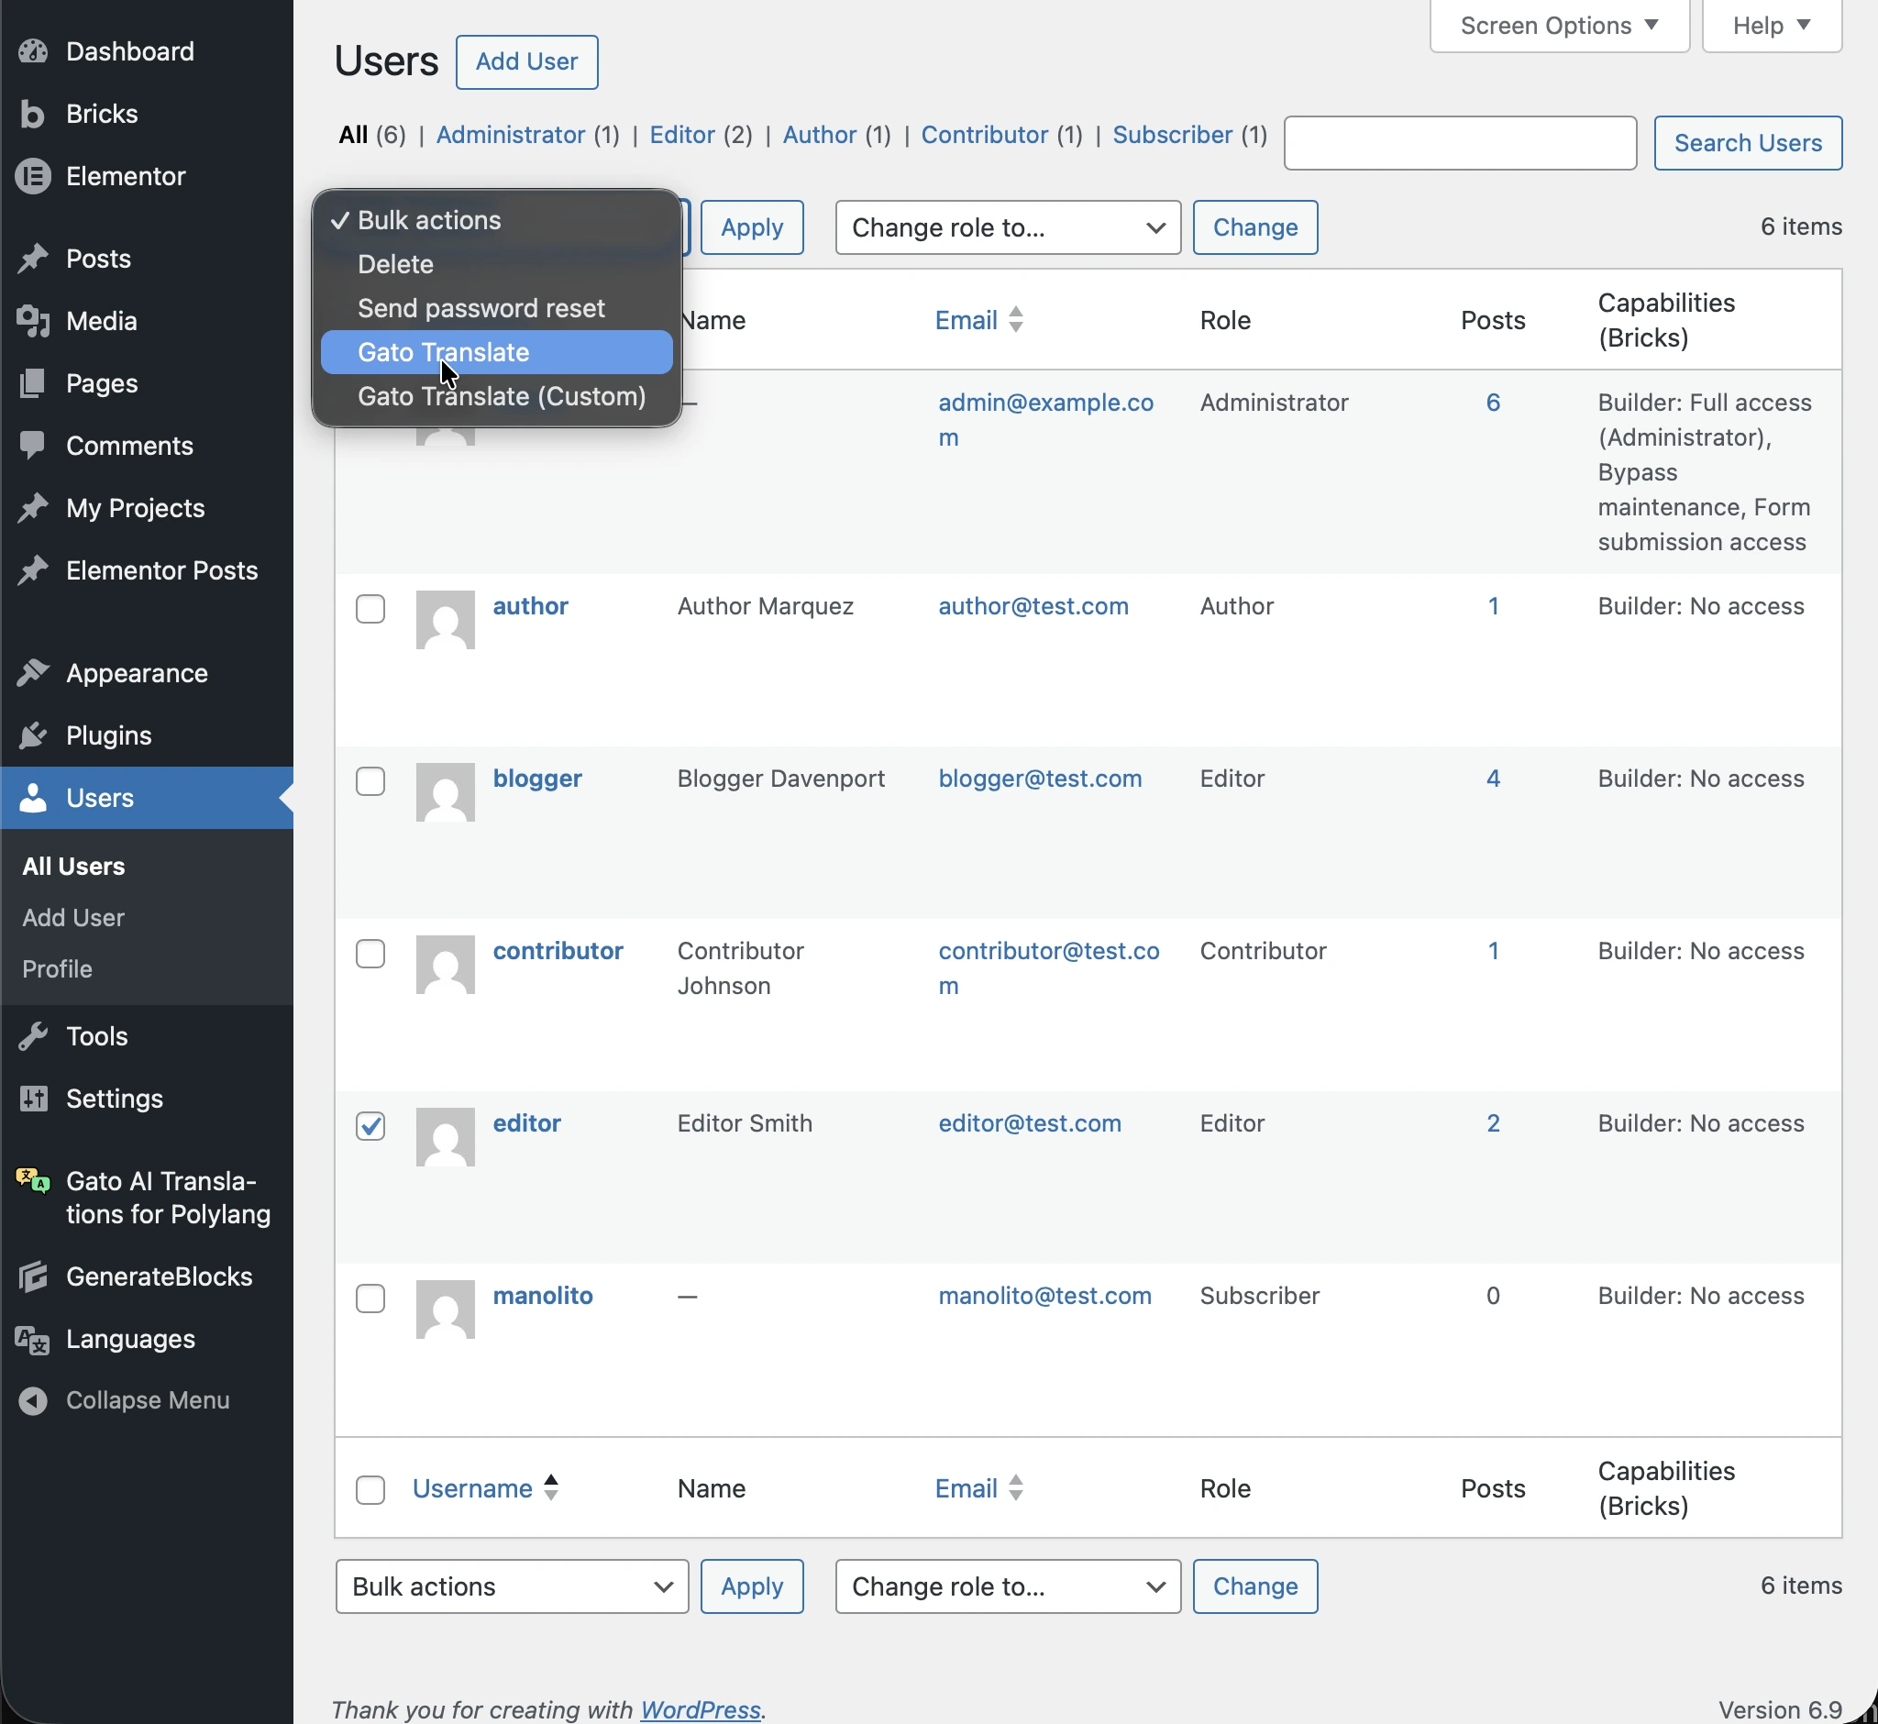Image resolution: width=1878 pixels, height=1724 pixels.
Task: Expand the Screen Options panel
Action: coord(1557,25)
